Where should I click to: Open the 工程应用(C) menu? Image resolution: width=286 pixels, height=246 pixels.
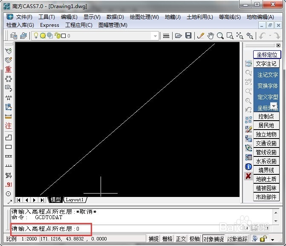pyautogui.click(x=79, y=25)
